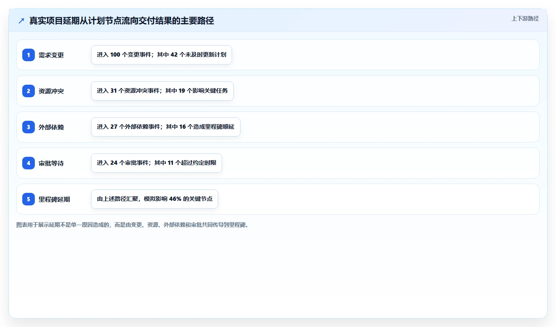Click the number 5 badge for 里程碑延期
The height and width of the screenshot is (327, 556).
pos(29,199)
